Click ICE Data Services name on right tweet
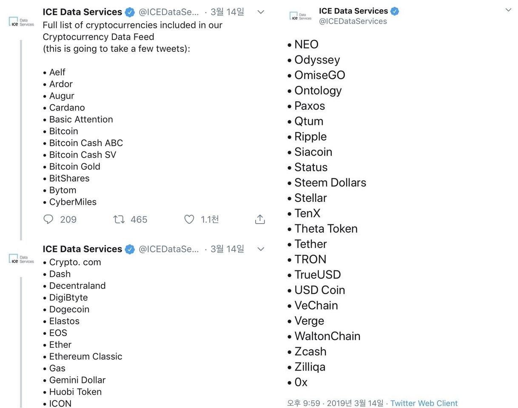The image size is (518, 408). (353, 11)
